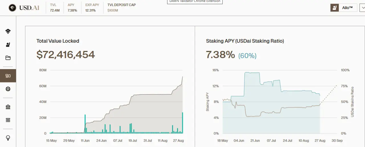Click the 24 Jun date label
The width and height of the screenshot is (365, 147).
click(102, 140)
